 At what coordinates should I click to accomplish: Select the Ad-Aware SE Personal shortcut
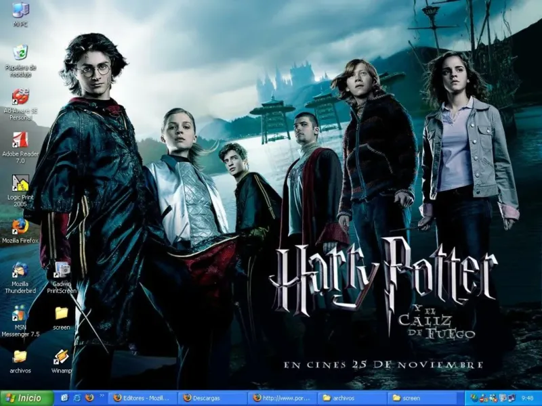click(20, 104)
